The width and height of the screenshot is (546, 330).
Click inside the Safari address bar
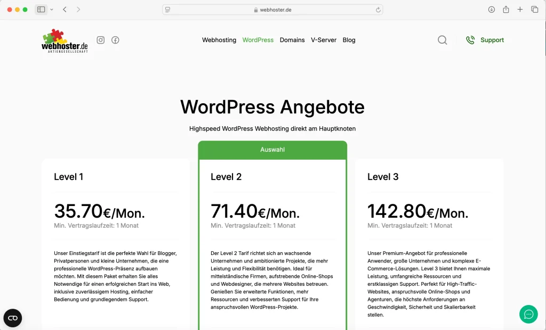[x=272, y=9]
